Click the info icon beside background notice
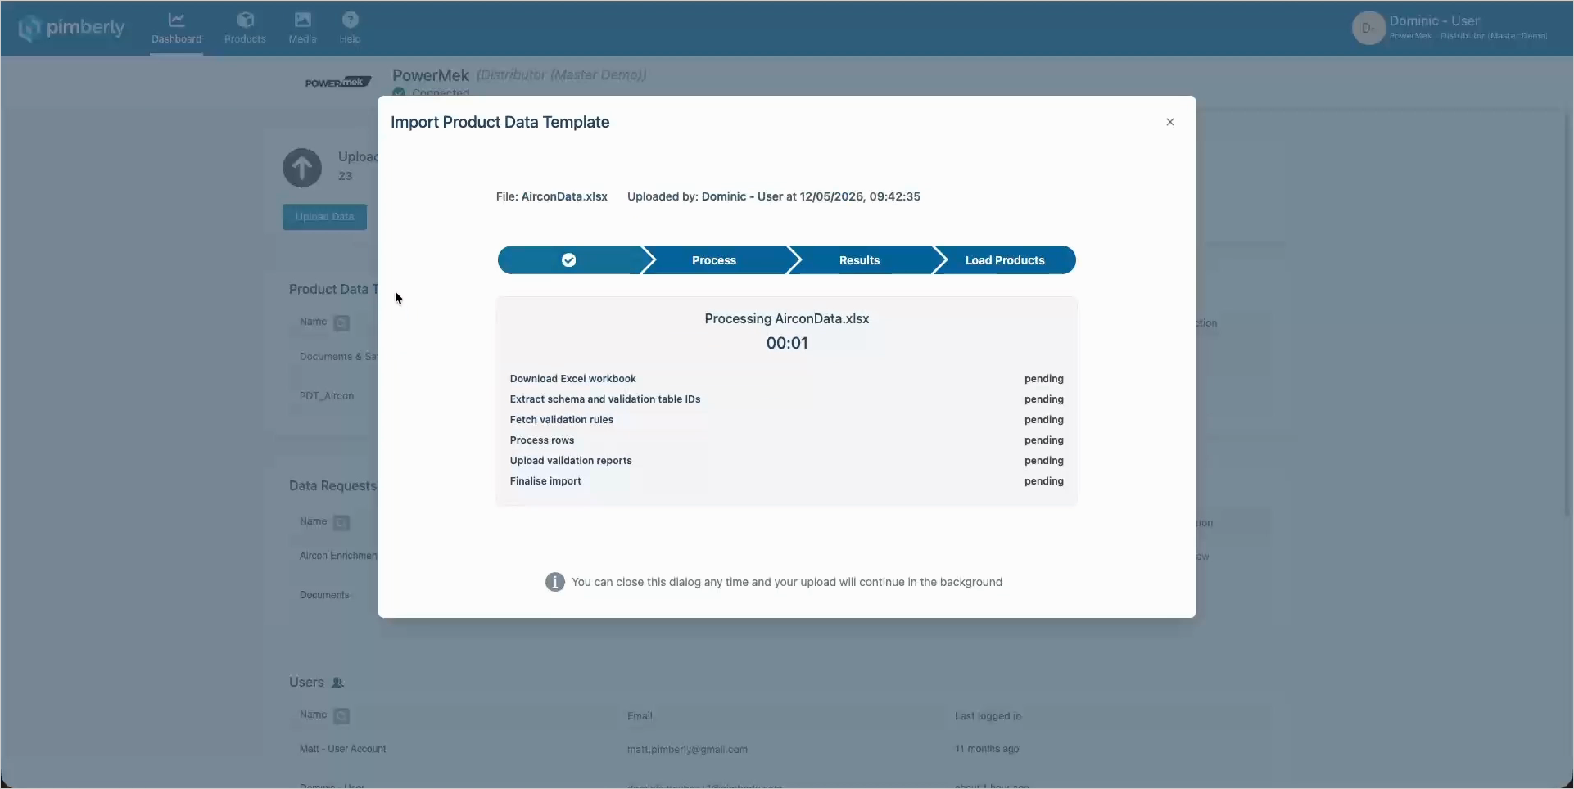The image size is (1574, 789). (555, 582)
